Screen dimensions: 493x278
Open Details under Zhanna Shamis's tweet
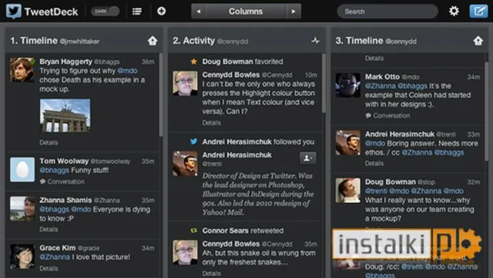[49, 230]
